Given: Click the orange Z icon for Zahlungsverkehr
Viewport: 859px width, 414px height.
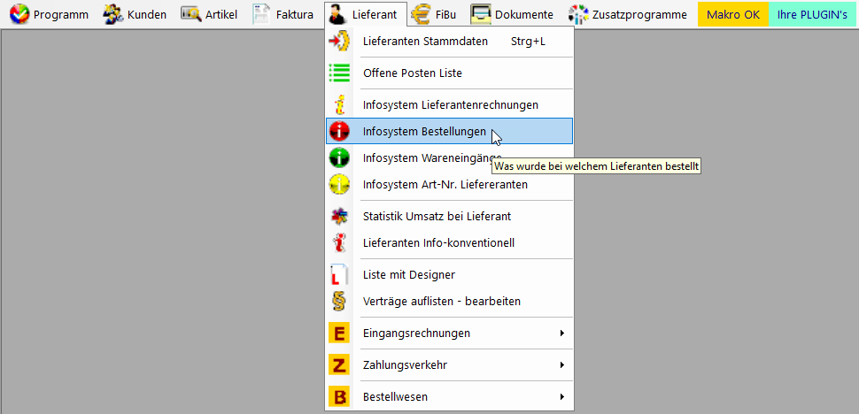Looking at the screenshot, I should (339, 364).
